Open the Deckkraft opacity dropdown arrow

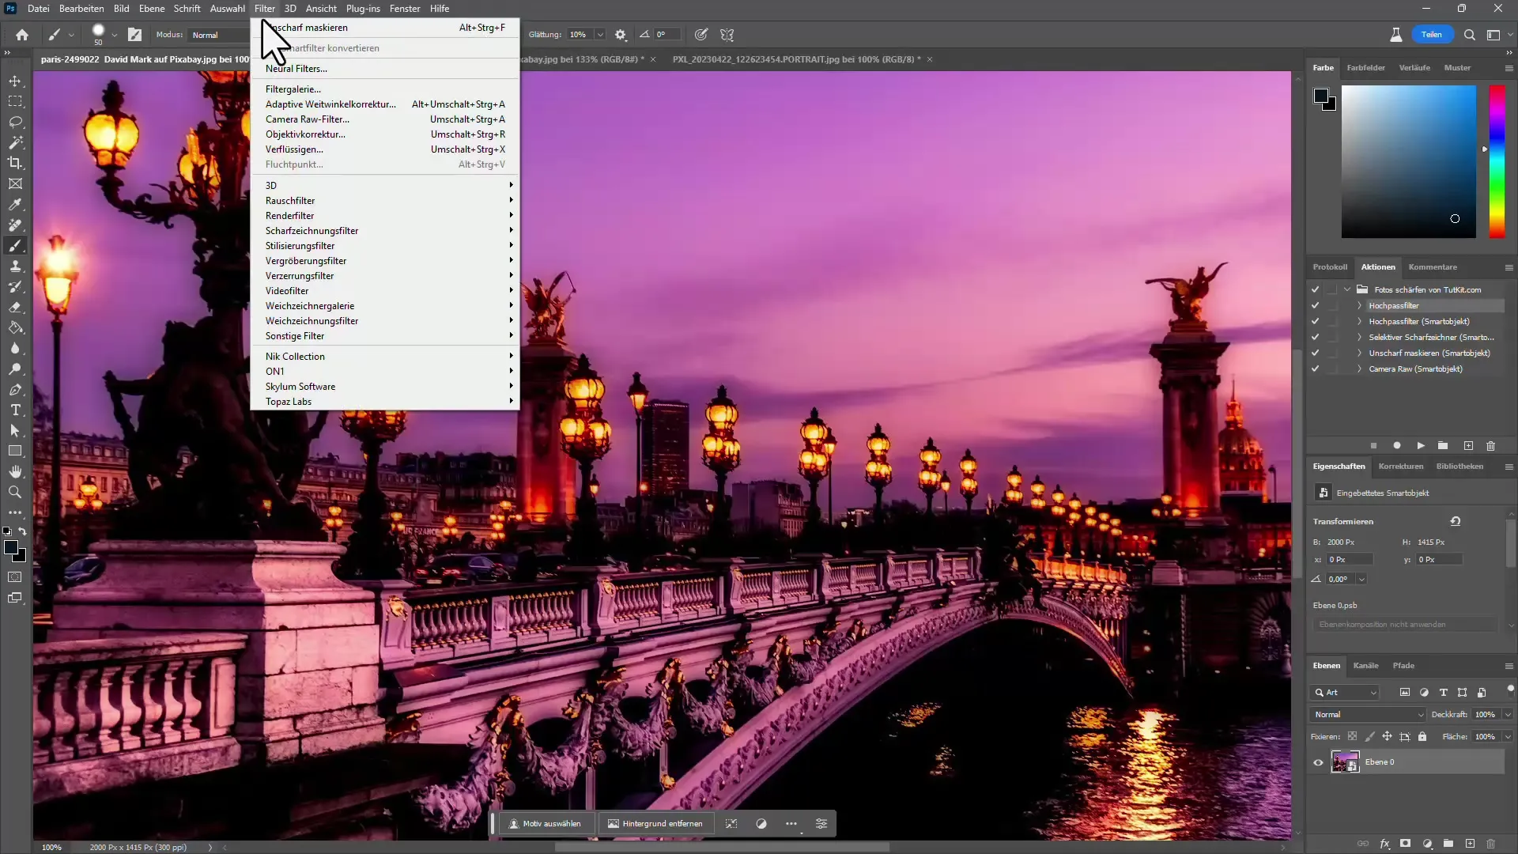pyautogui.click(x=1507, y=714)
